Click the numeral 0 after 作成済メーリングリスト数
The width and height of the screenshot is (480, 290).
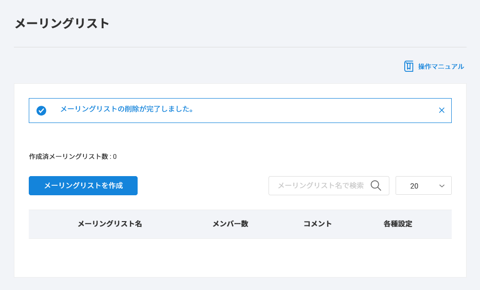coord(115,156)
